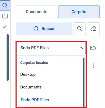Click the Carpetas locales group header

pyautogui.click(x=34, y=63)
